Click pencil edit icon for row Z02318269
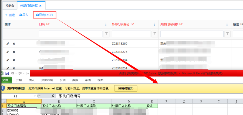Screen dimensions: 243x115 coord(8,44)
